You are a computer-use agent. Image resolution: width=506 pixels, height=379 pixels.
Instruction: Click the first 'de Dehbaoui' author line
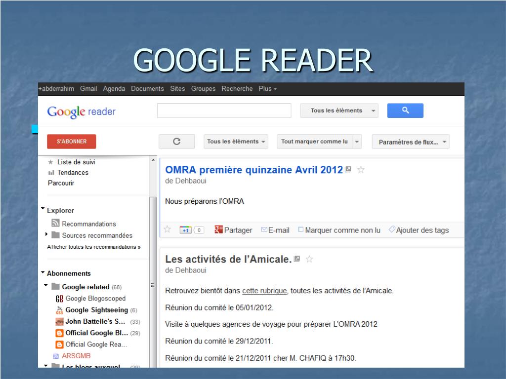186,181
